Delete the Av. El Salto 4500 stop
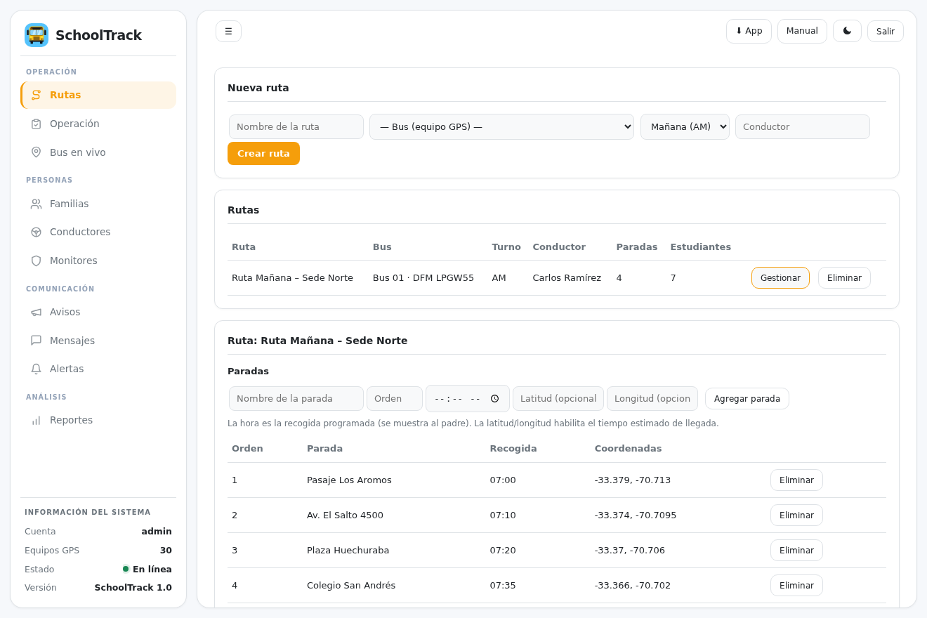 click(796, 515)
